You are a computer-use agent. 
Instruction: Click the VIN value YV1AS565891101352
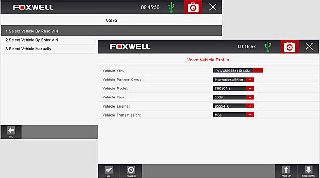click(233, 70)
